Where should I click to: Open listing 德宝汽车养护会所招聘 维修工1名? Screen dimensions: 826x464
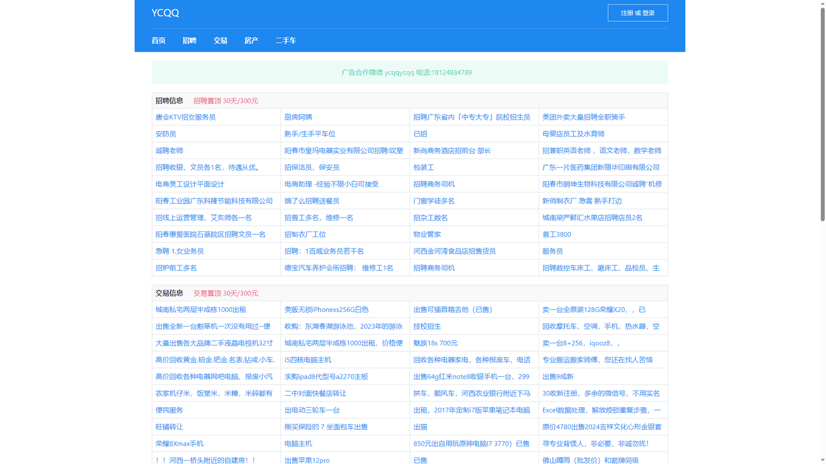[339, 268]
